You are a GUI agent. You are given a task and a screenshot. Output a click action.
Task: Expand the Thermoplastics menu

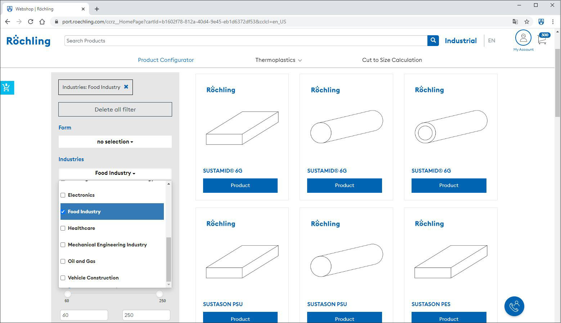click(x=278, y=60)
